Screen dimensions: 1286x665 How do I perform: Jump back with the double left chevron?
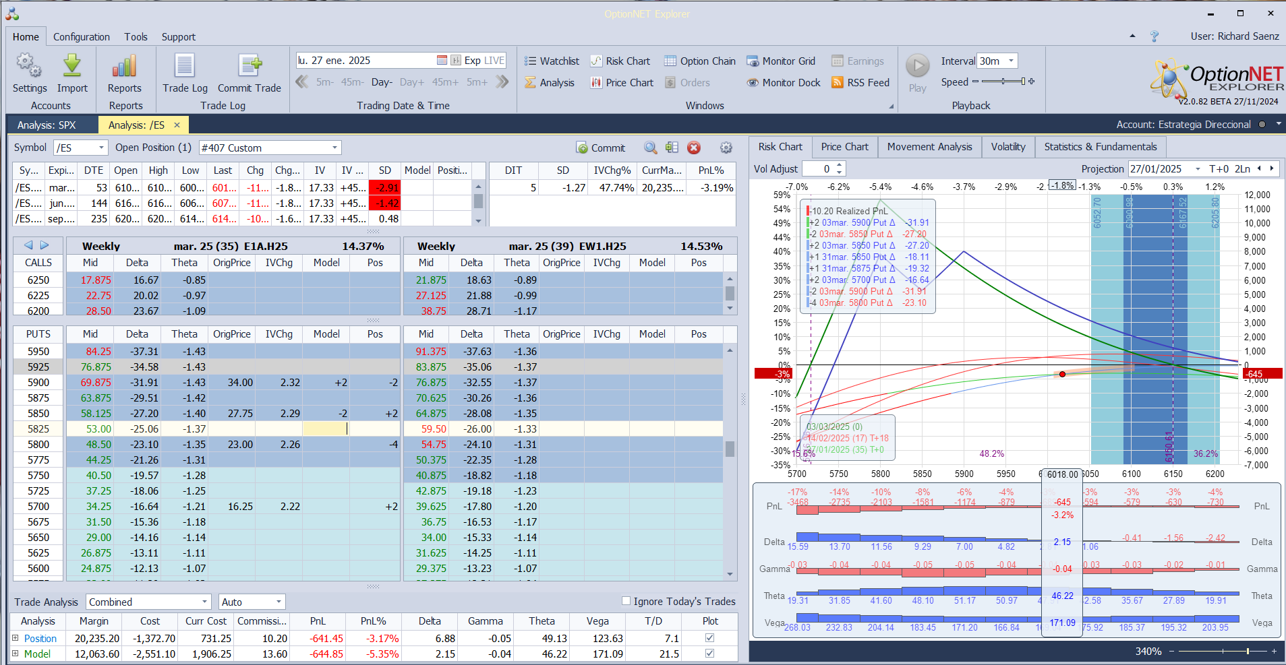tap(302, 82)
